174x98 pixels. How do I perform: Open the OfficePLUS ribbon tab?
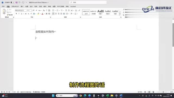pos(15,7)
